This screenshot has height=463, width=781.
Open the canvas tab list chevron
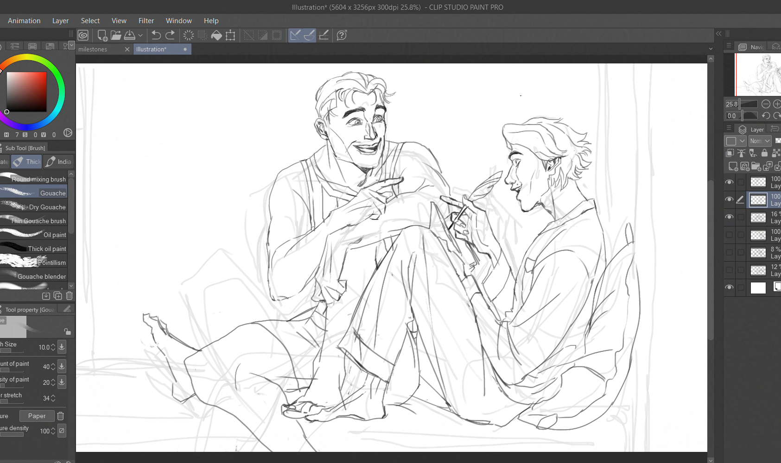point(711,49)
